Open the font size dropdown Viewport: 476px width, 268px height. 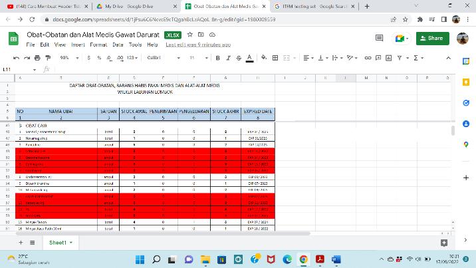[x=199, y=58]
